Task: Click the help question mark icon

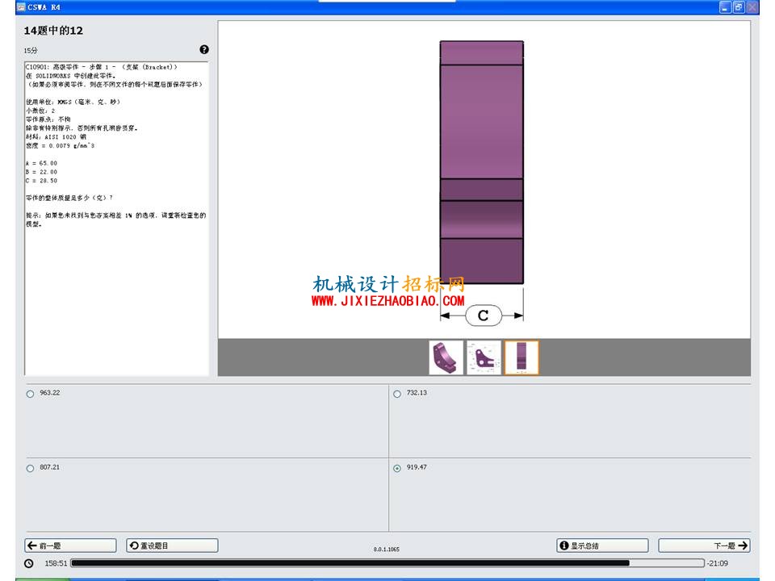Action: tap(204, 49)
